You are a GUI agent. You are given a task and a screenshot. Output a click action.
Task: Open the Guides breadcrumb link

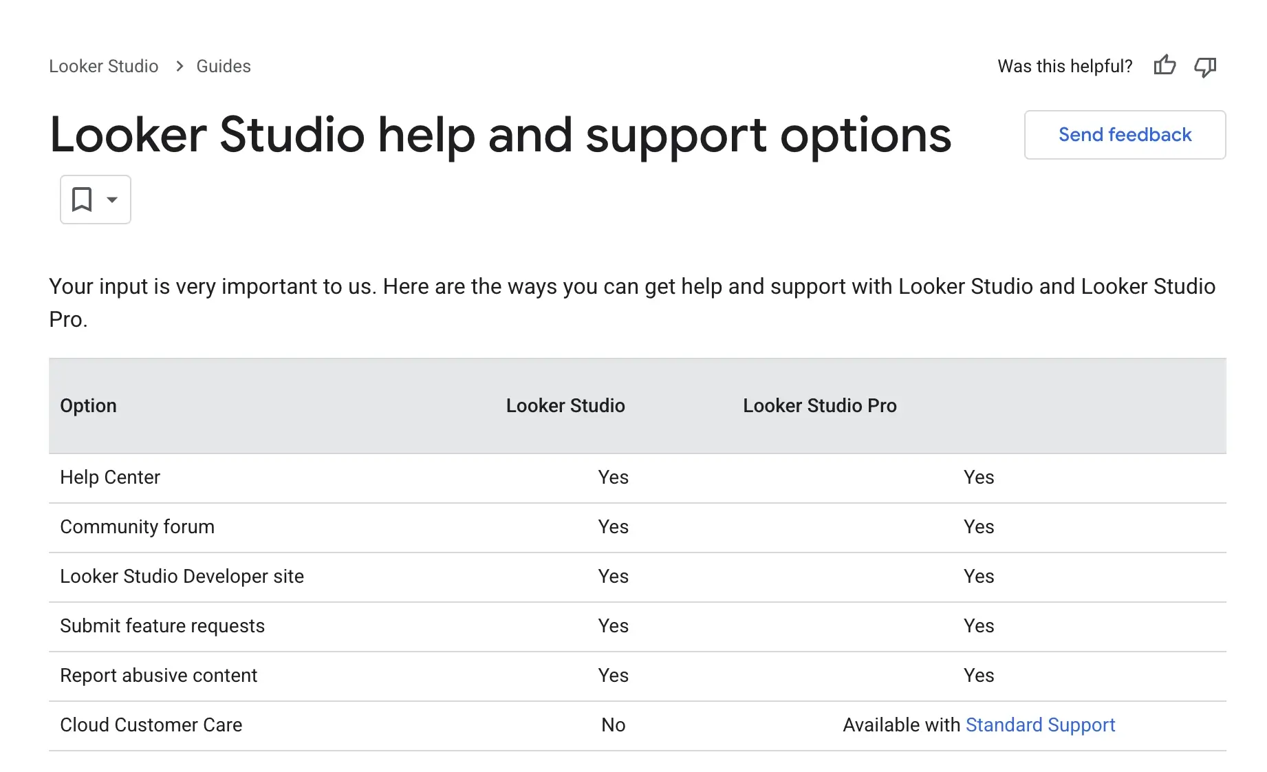point(224,66)
